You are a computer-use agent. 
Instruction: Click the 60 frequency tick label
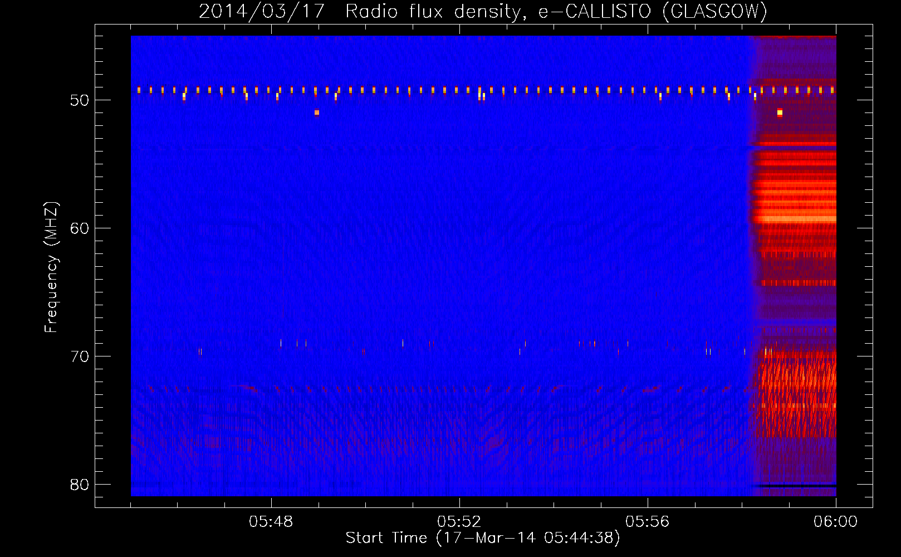coord(80,228)
